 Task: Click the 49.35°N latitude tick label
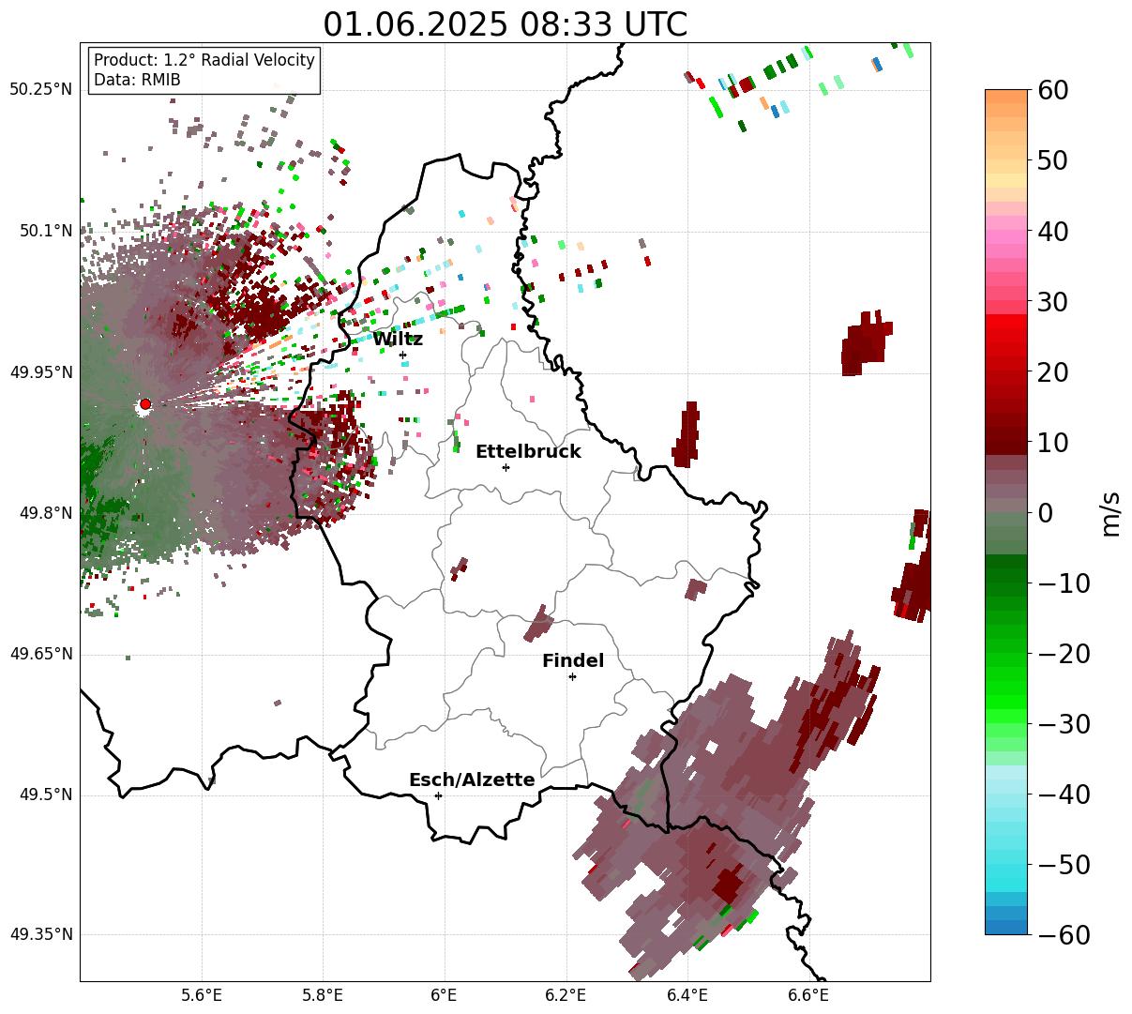40,934
